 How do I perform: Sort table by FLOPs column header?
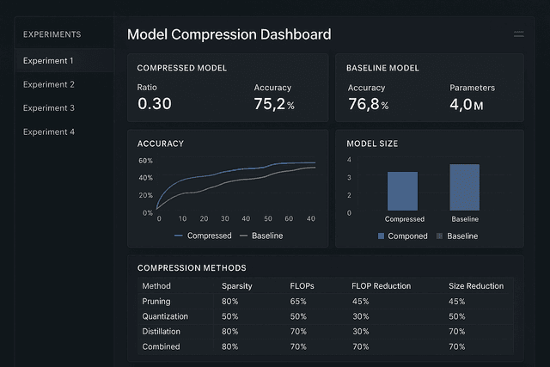[302, 286]
